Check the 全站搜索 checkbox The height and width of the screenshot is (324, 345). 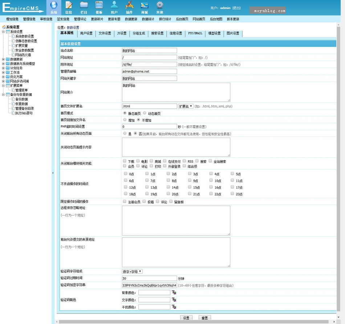210,161
